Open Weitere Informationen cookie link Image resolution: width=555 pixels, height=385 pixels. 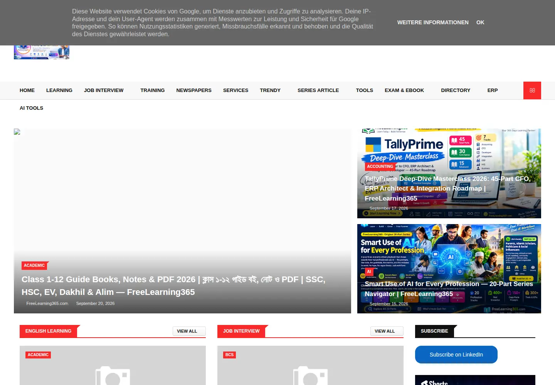click(433, 22)
